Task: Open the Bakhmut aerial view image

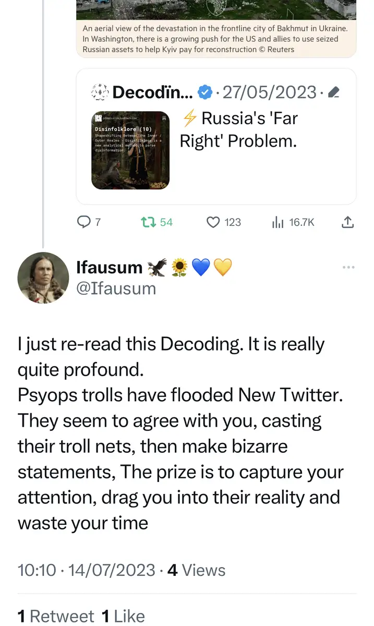Action: tap(216, 9)
